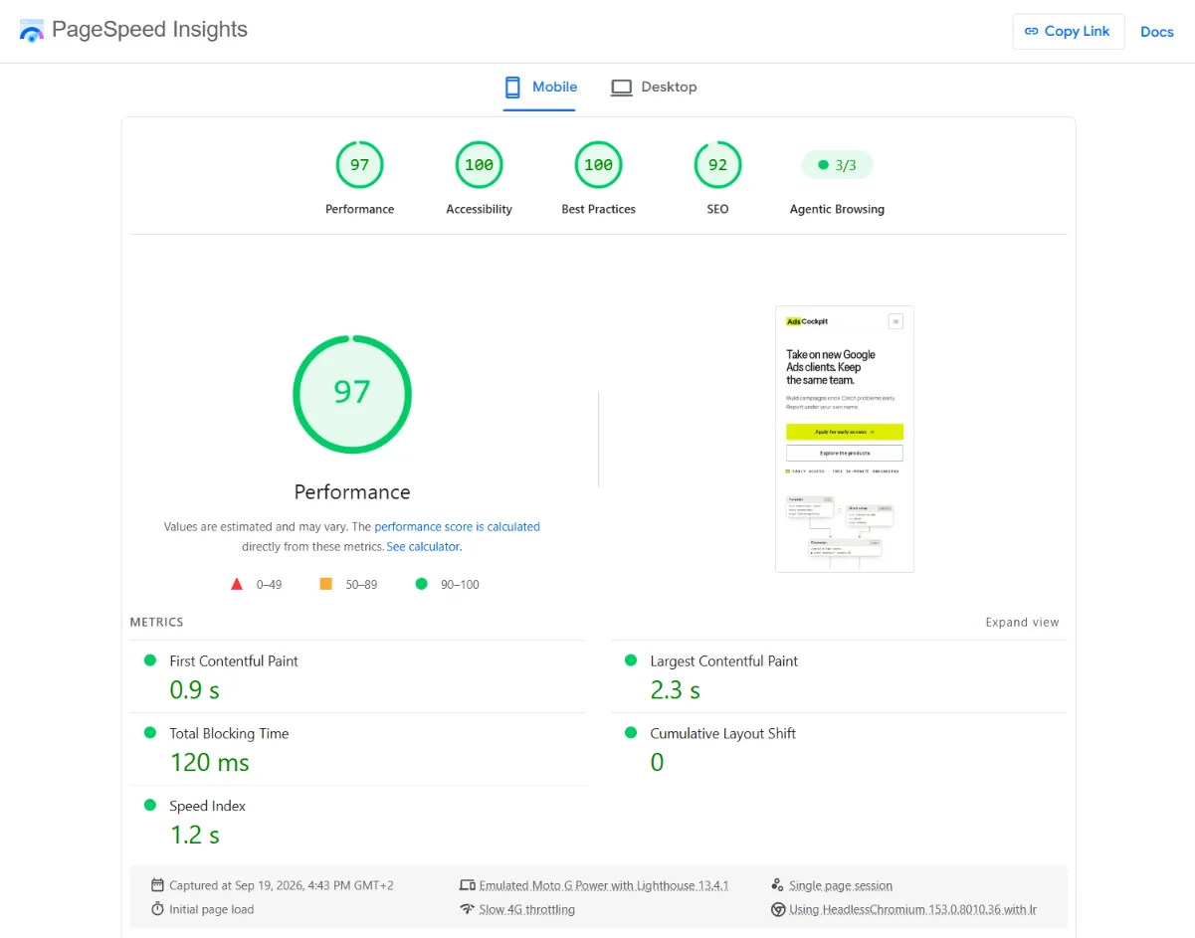The height and width of the screenshot is (938, 1195).
Task: Click the stopwatch icon by Initial page load
Action: click(157, 909)
